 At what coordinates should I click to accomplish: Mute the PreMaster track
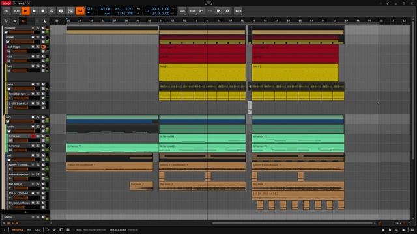43,28
